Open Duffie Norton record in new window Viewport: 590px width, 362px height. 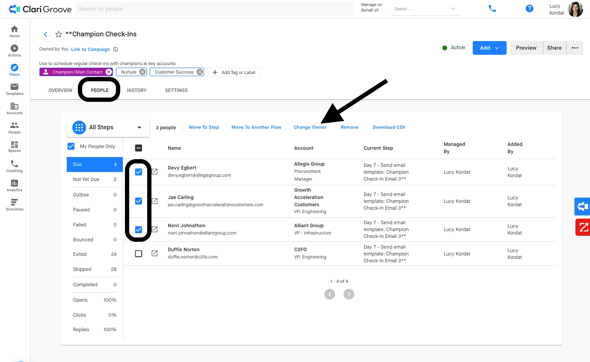tap(155, 253)
